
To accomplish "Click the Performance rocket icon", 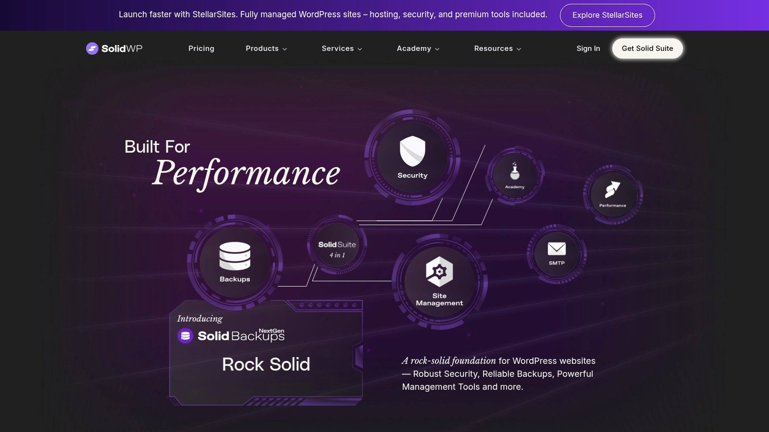I will tap(613, 190).
